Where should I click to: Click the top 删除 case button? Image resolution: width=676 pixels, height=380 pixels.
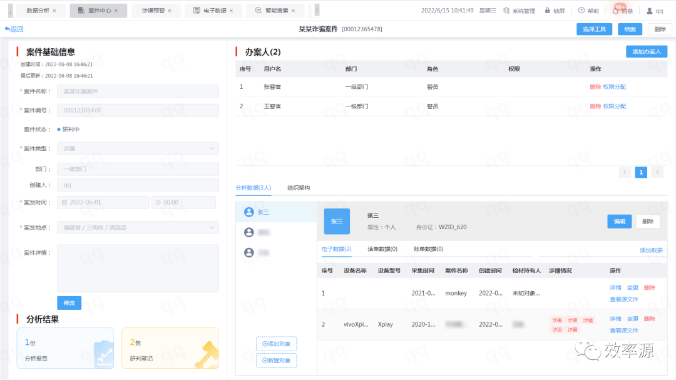click(x=660, y=29)
